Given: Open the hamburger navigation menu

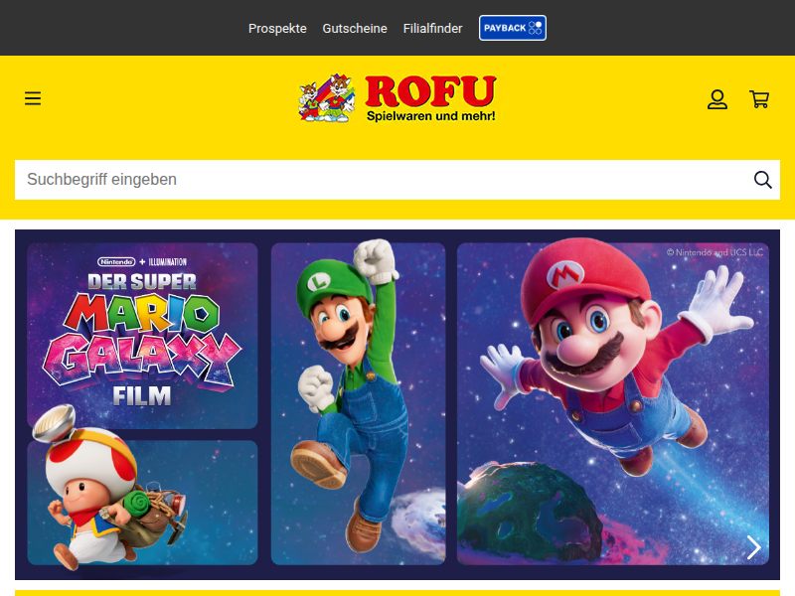Looking at the screenshot, I should [33, 98].
